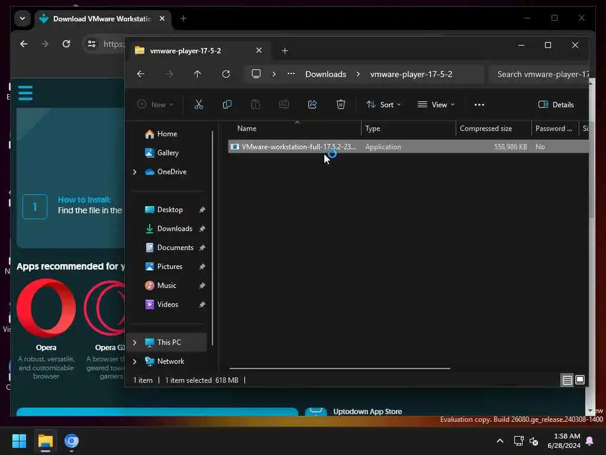The width and height of the screenshot is (606, 455).
Task: Switch to details list view icon in status bar
Action: pyautogui.click(x=567, y=380)
